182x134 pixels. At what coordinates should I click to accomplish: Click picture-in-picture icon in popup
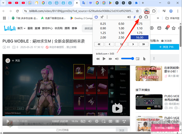click(x=138, y=59)
